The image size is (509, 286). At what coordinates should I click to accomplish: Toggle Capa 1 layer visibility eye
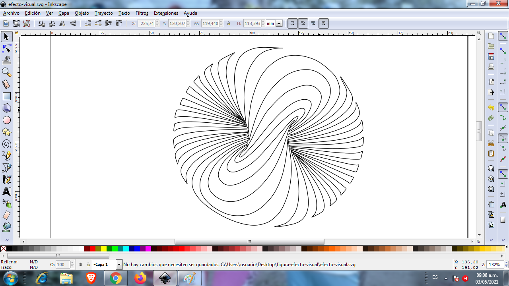pos(81,264)
